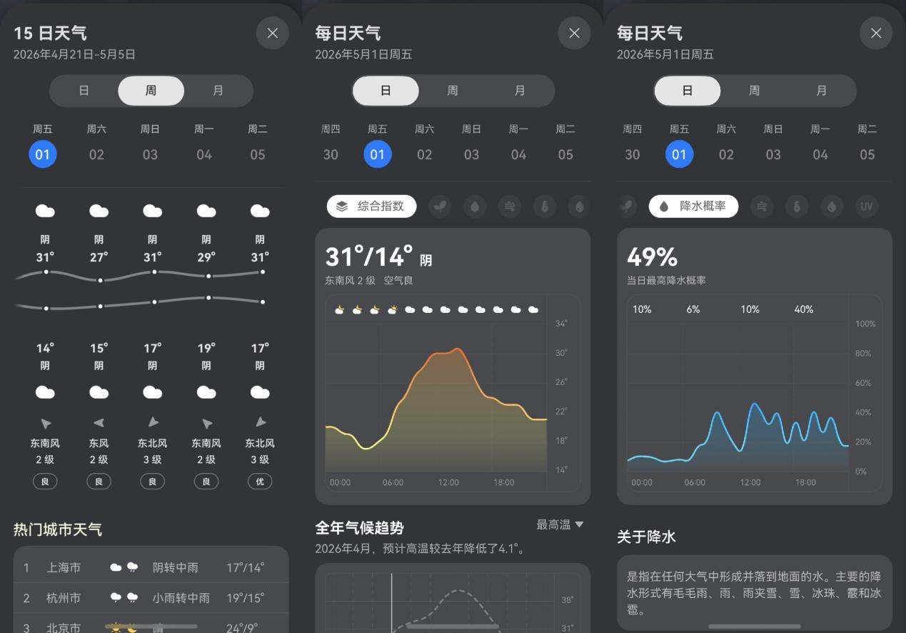The image size is (906, 633).
Task: Activate the 周 weekly view option
Action: (151, 91)
